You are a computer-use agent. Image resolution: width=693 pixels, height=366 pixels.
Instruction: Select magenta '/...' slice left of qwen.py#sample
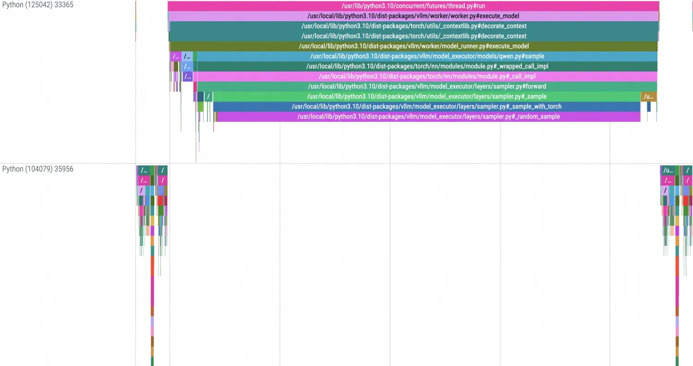(176, 56)
